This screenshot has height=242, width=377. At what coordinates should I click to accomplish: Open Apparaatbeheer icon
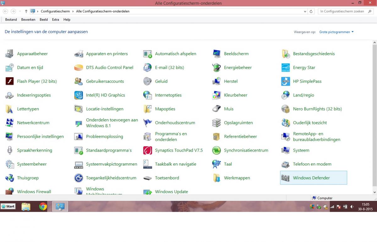[x=10, y=54]
